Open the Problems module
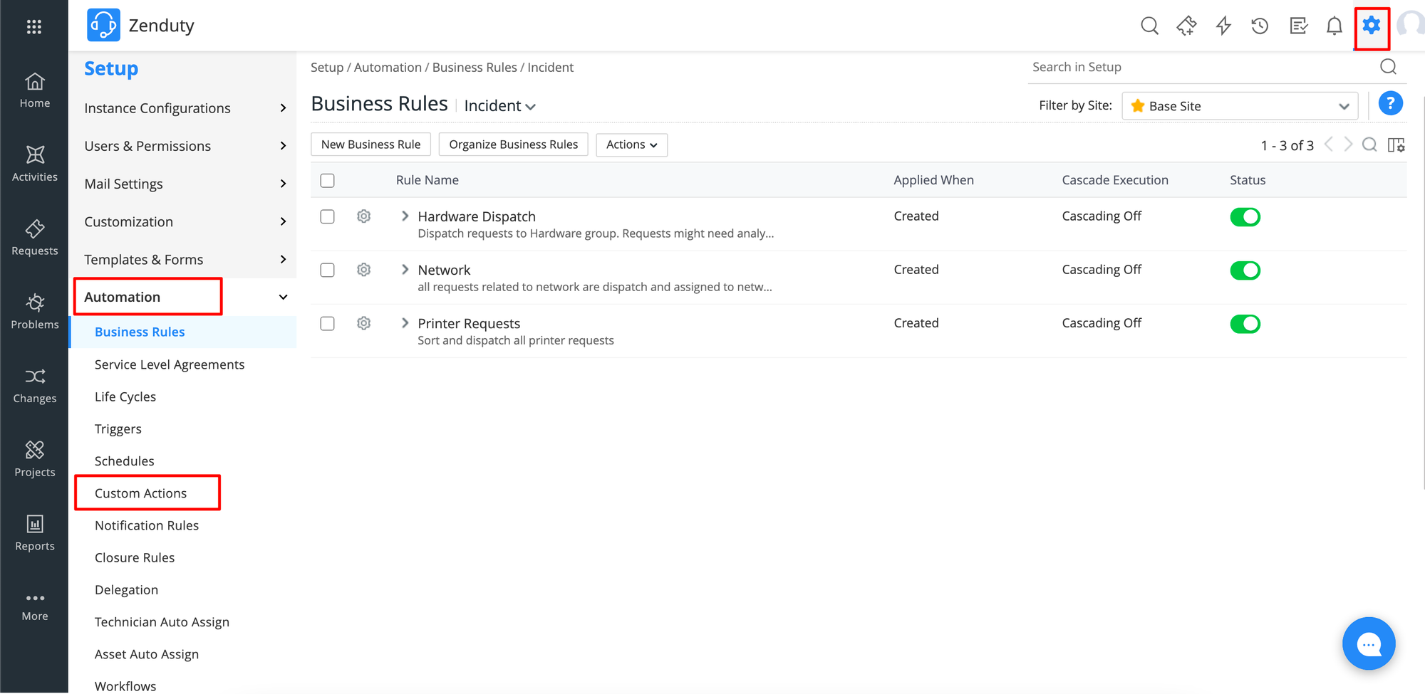The width and height of the screenshot is (1425, 694). tap(34, 312)
